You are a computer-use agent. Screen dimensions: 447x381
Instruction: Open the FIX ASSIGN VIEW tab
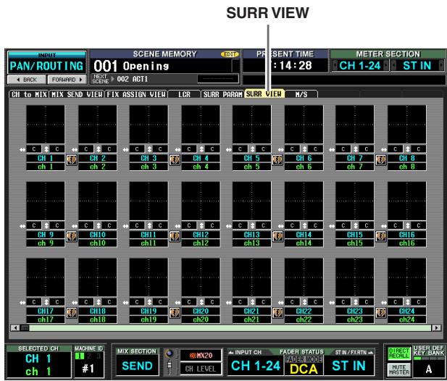(x=136, y=94)
